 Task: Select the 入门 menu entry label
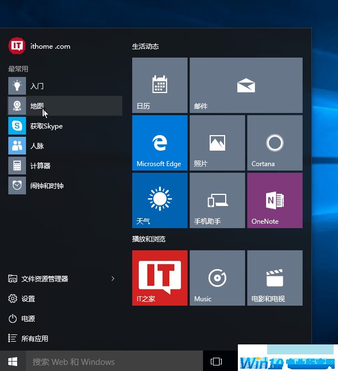click(37, 86)
